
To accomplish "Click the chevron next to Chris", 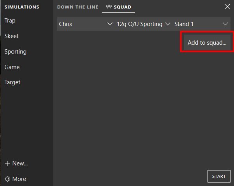I will click(109, 24).
